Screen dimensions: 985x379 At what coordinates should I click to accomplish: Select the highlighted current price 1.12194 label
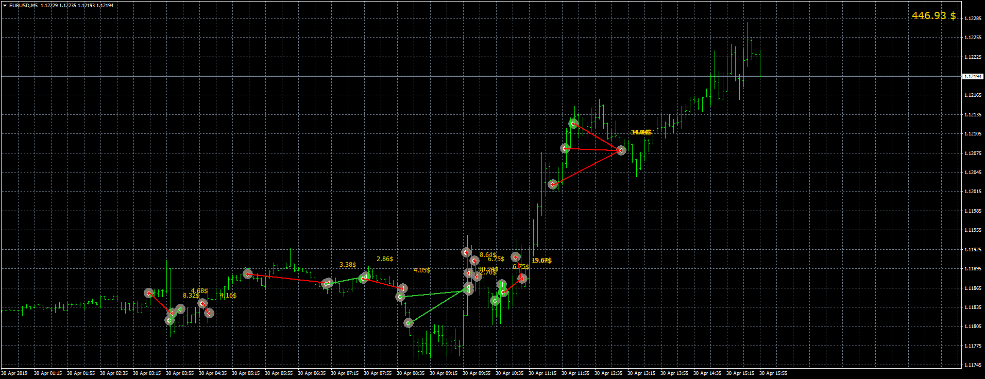pos(973,77)
